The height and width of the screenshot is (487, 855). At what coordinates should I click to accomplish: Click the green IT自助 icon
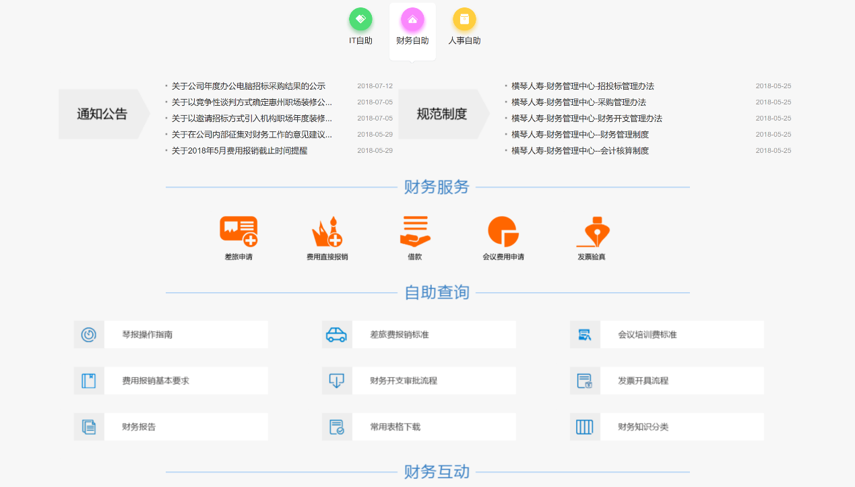coord(360,20)
